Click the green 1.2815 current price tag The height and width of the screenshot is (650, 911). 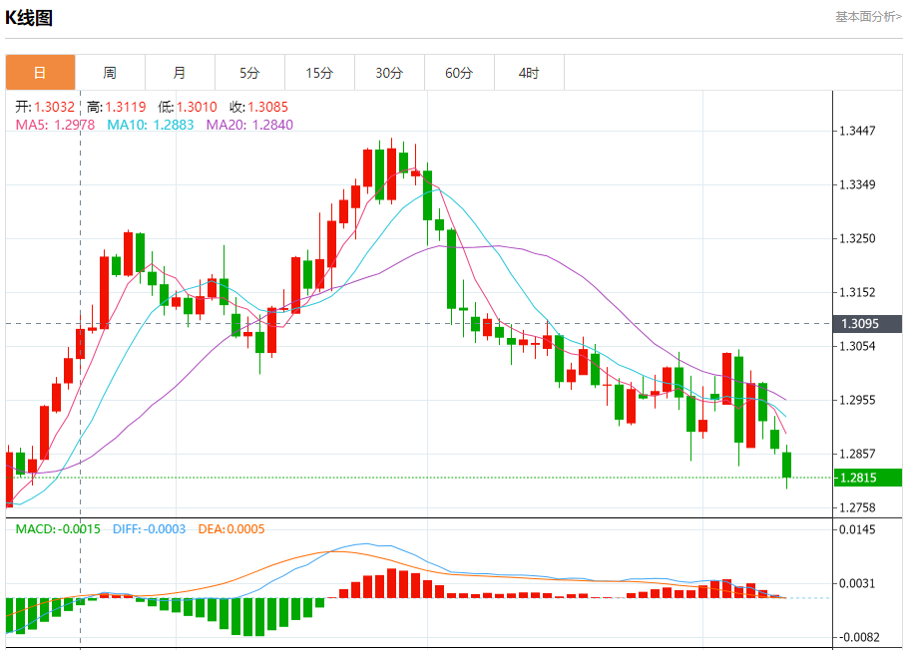point(868,478)
